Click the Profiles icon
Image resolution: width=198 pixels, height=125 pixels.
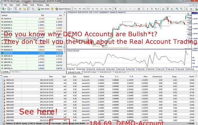click(9, 9)
